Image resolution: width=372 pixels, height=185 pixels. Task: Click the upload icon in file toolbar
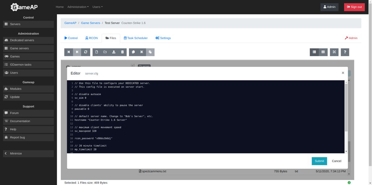[x=114, y=52]
